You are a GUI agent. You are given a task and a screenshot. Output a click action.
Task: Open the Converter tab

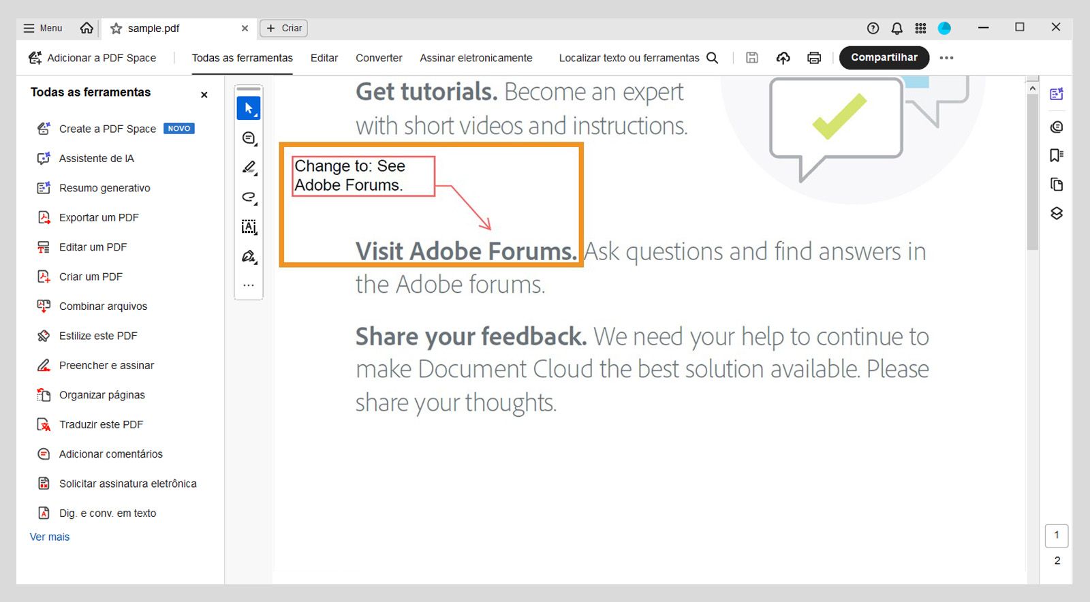click(379, 58)
